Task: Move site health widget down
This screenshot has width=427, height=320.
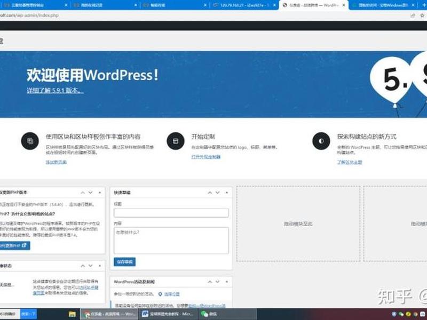Action: [90, 266]
